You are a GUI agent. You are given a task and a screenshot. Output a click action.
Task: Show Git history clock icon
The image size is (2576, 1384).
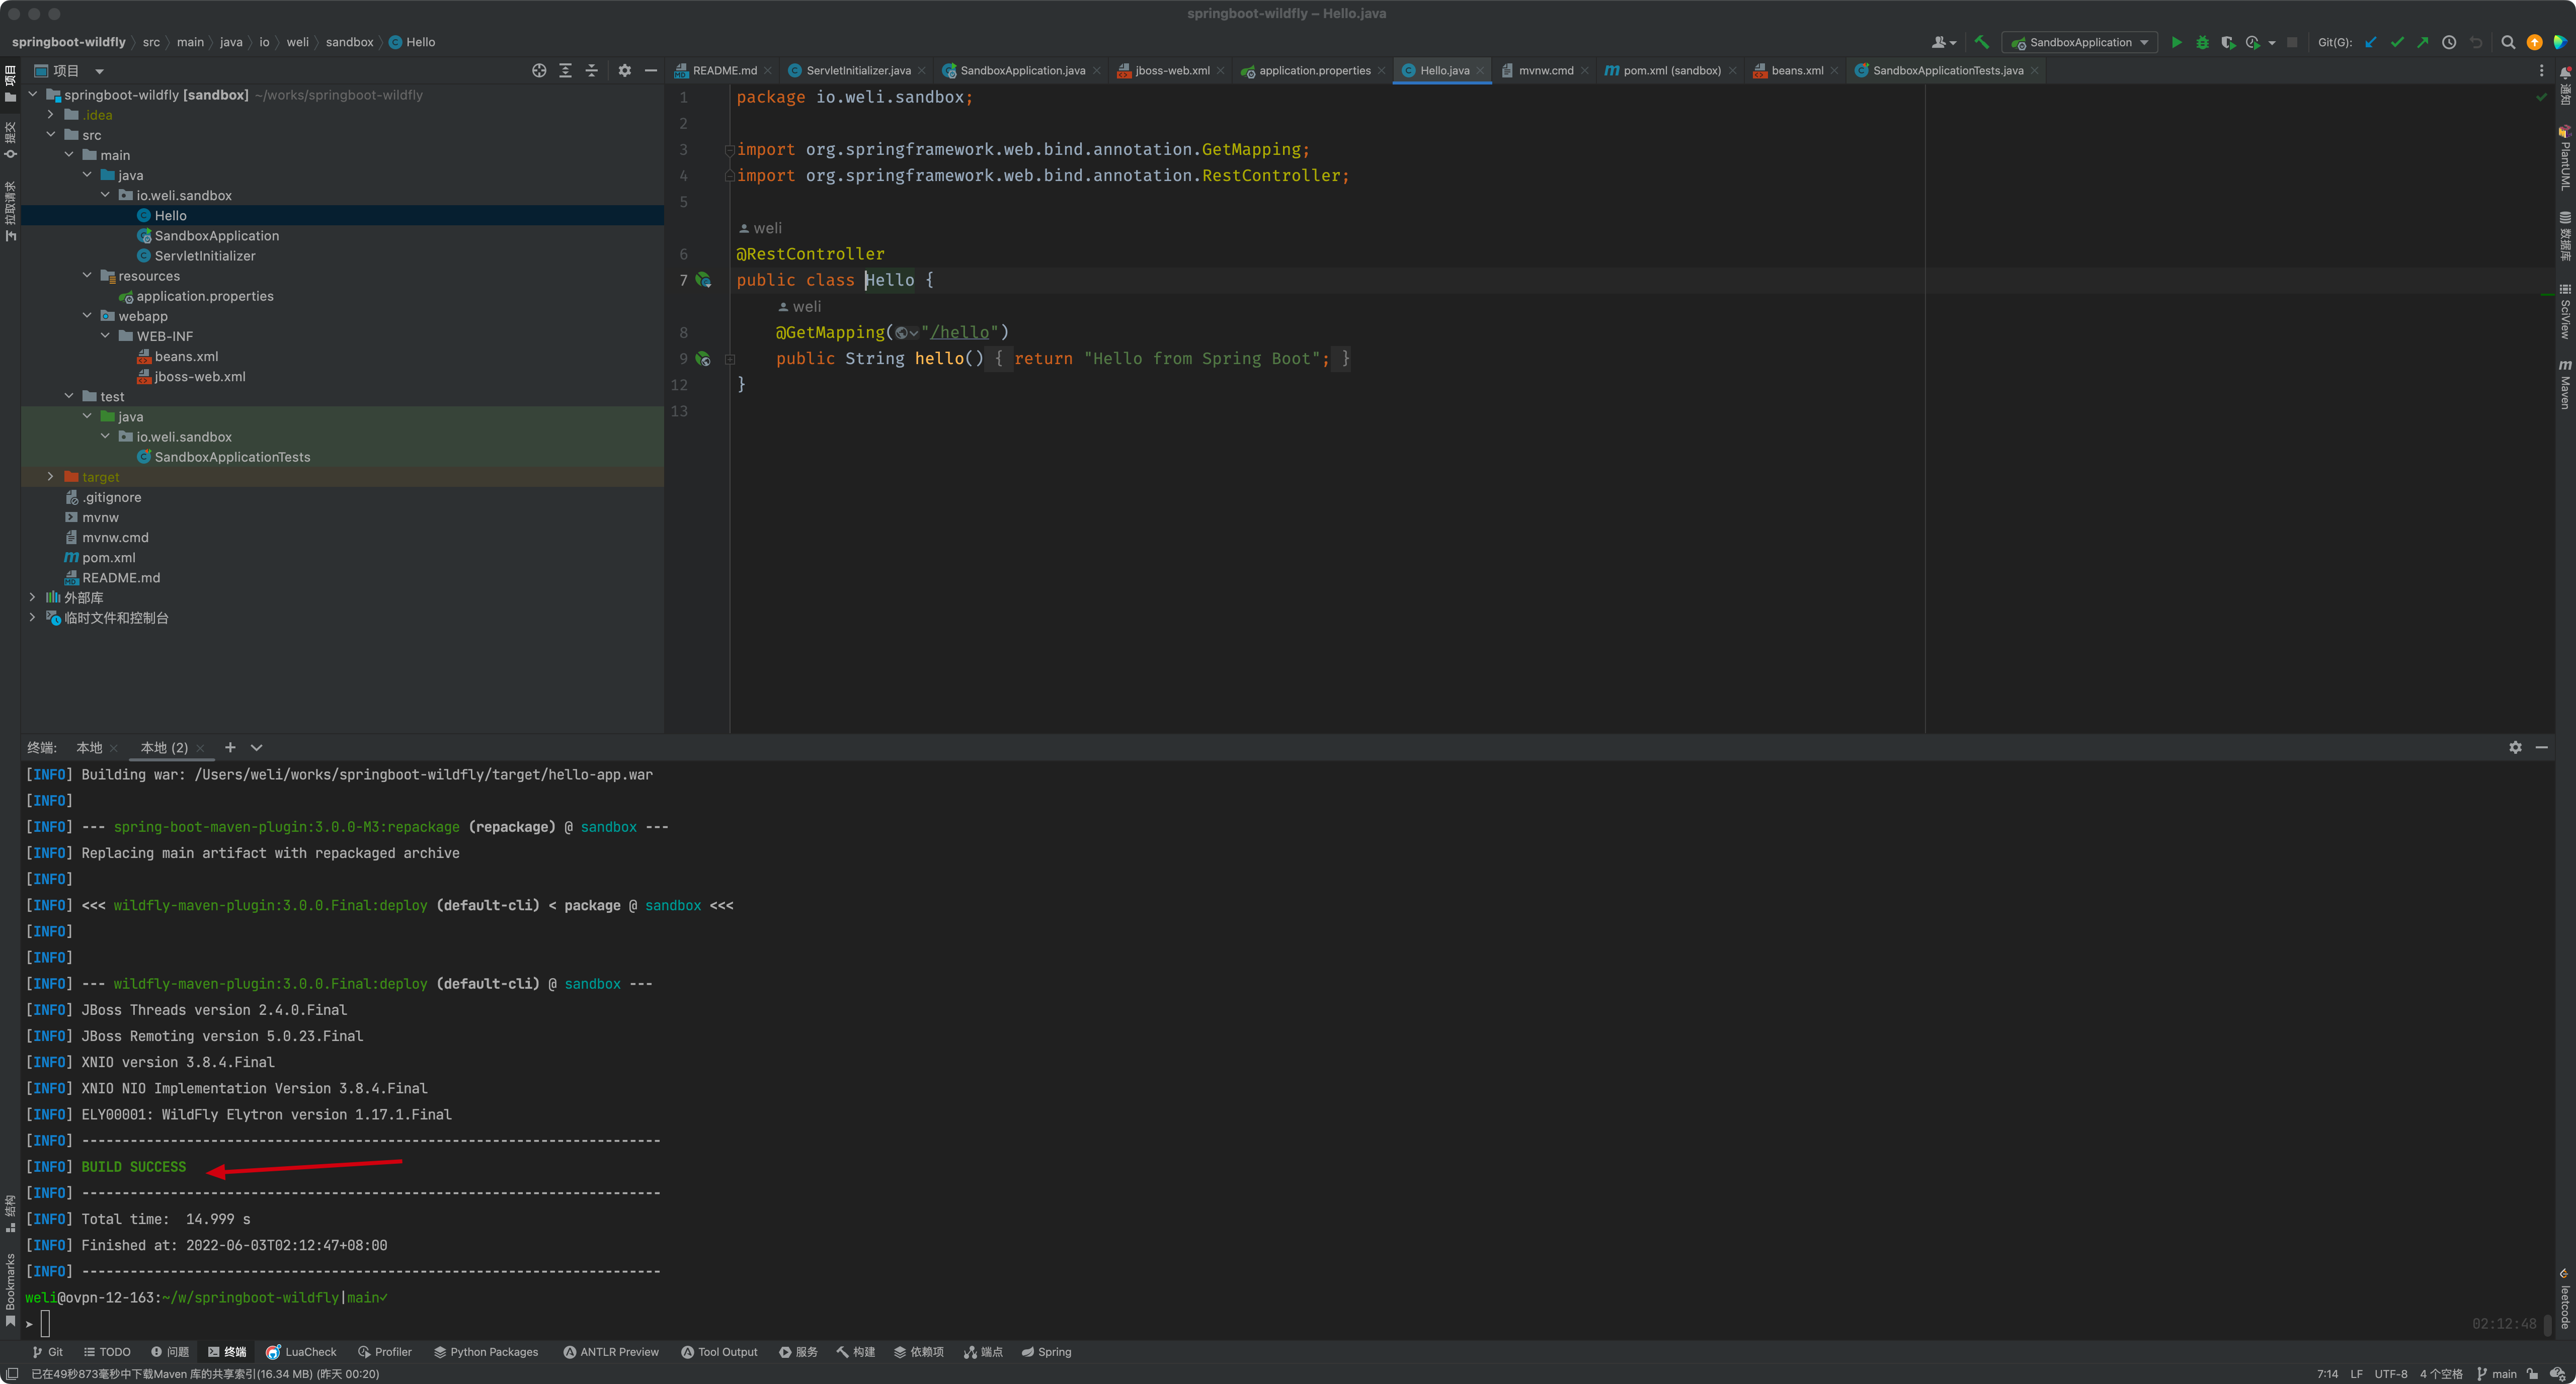(2449, 42)
